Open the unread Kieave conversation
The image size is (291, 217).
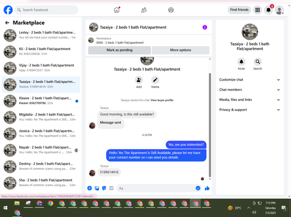[41, 101]
